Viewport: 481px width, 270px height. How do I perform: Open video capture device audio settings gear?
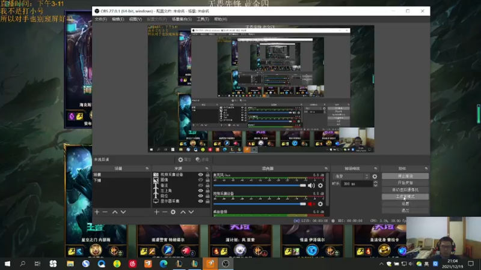click(320, 204)
